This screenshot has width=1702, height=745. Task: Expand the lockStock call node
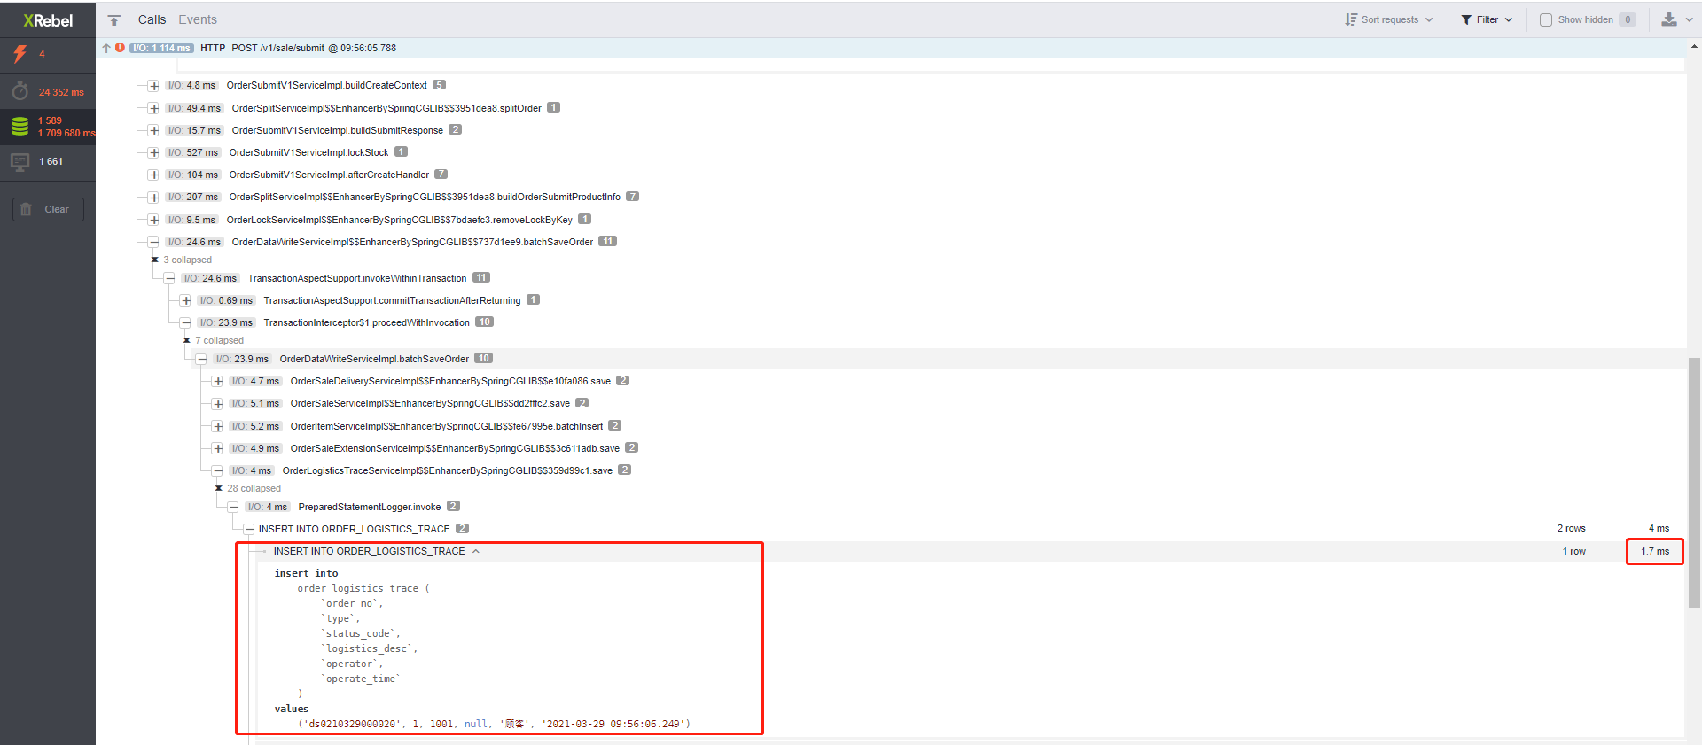pos(153,152)
